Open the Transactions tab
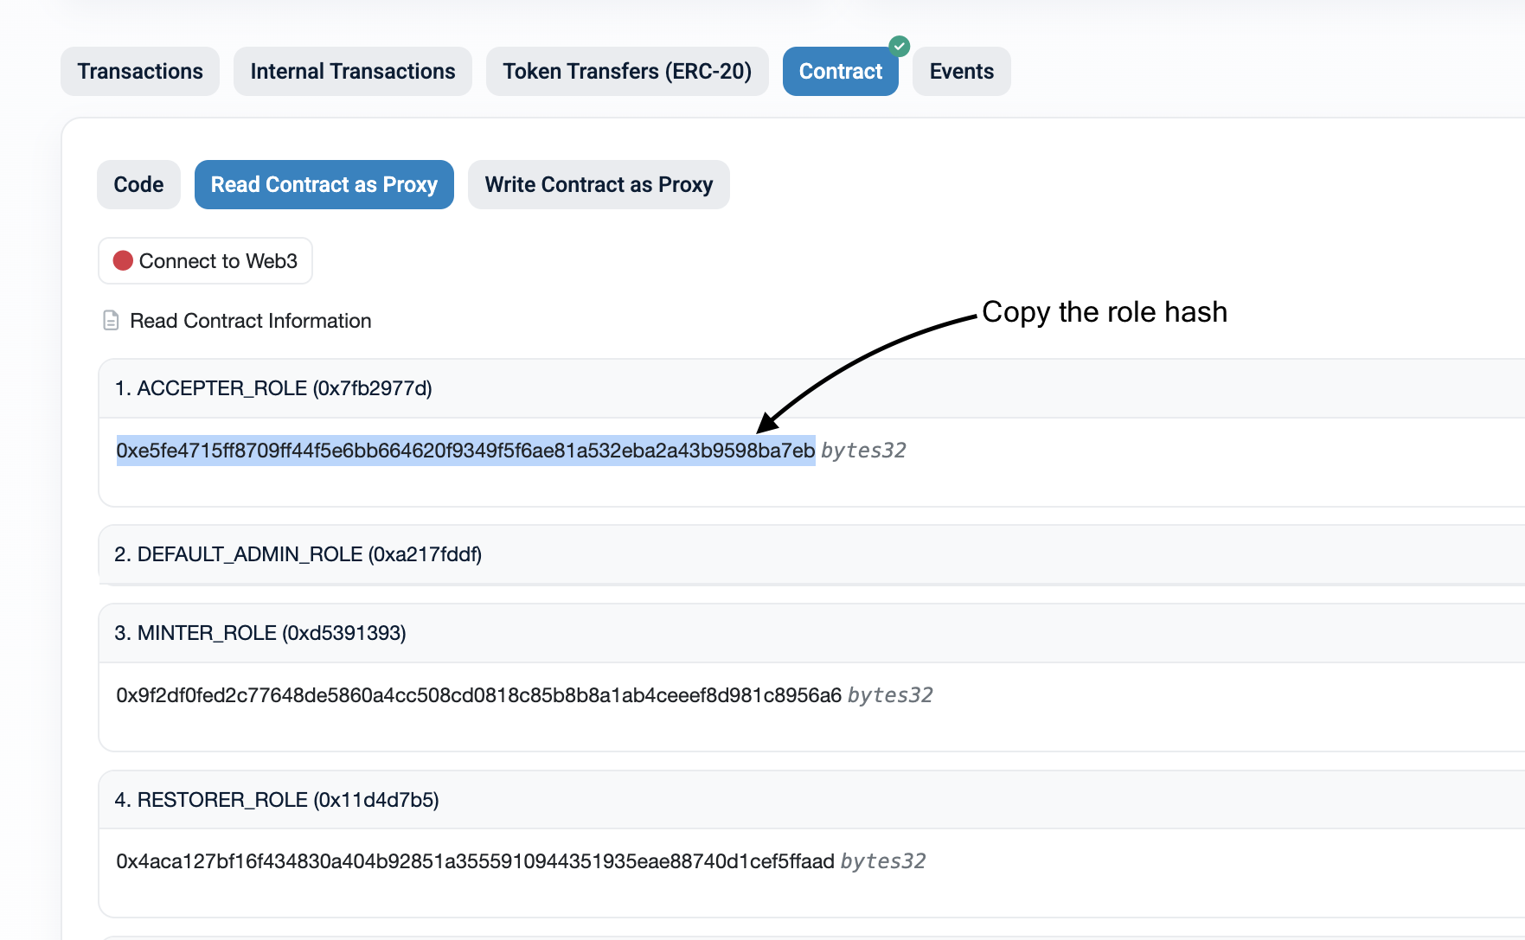The image size is (1525, 940). [140, 71]
